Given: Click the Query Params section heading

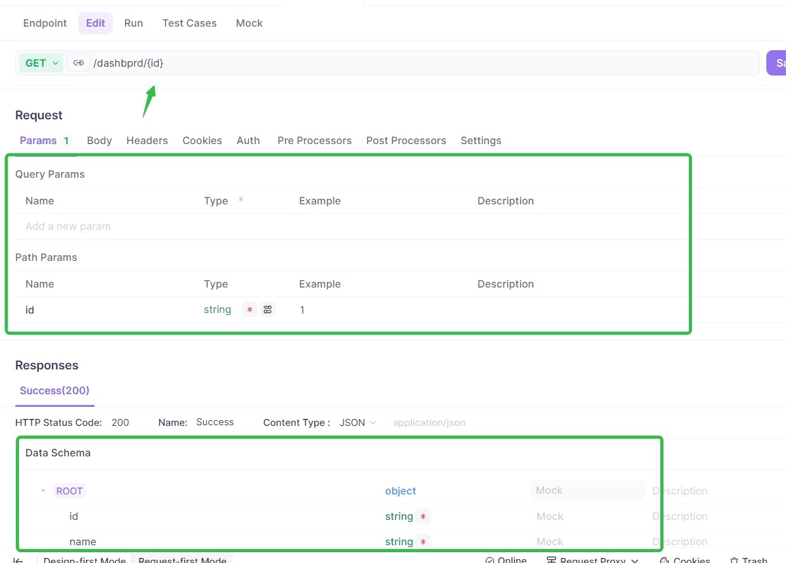Looking at the screenshot, I should (50, 175).
